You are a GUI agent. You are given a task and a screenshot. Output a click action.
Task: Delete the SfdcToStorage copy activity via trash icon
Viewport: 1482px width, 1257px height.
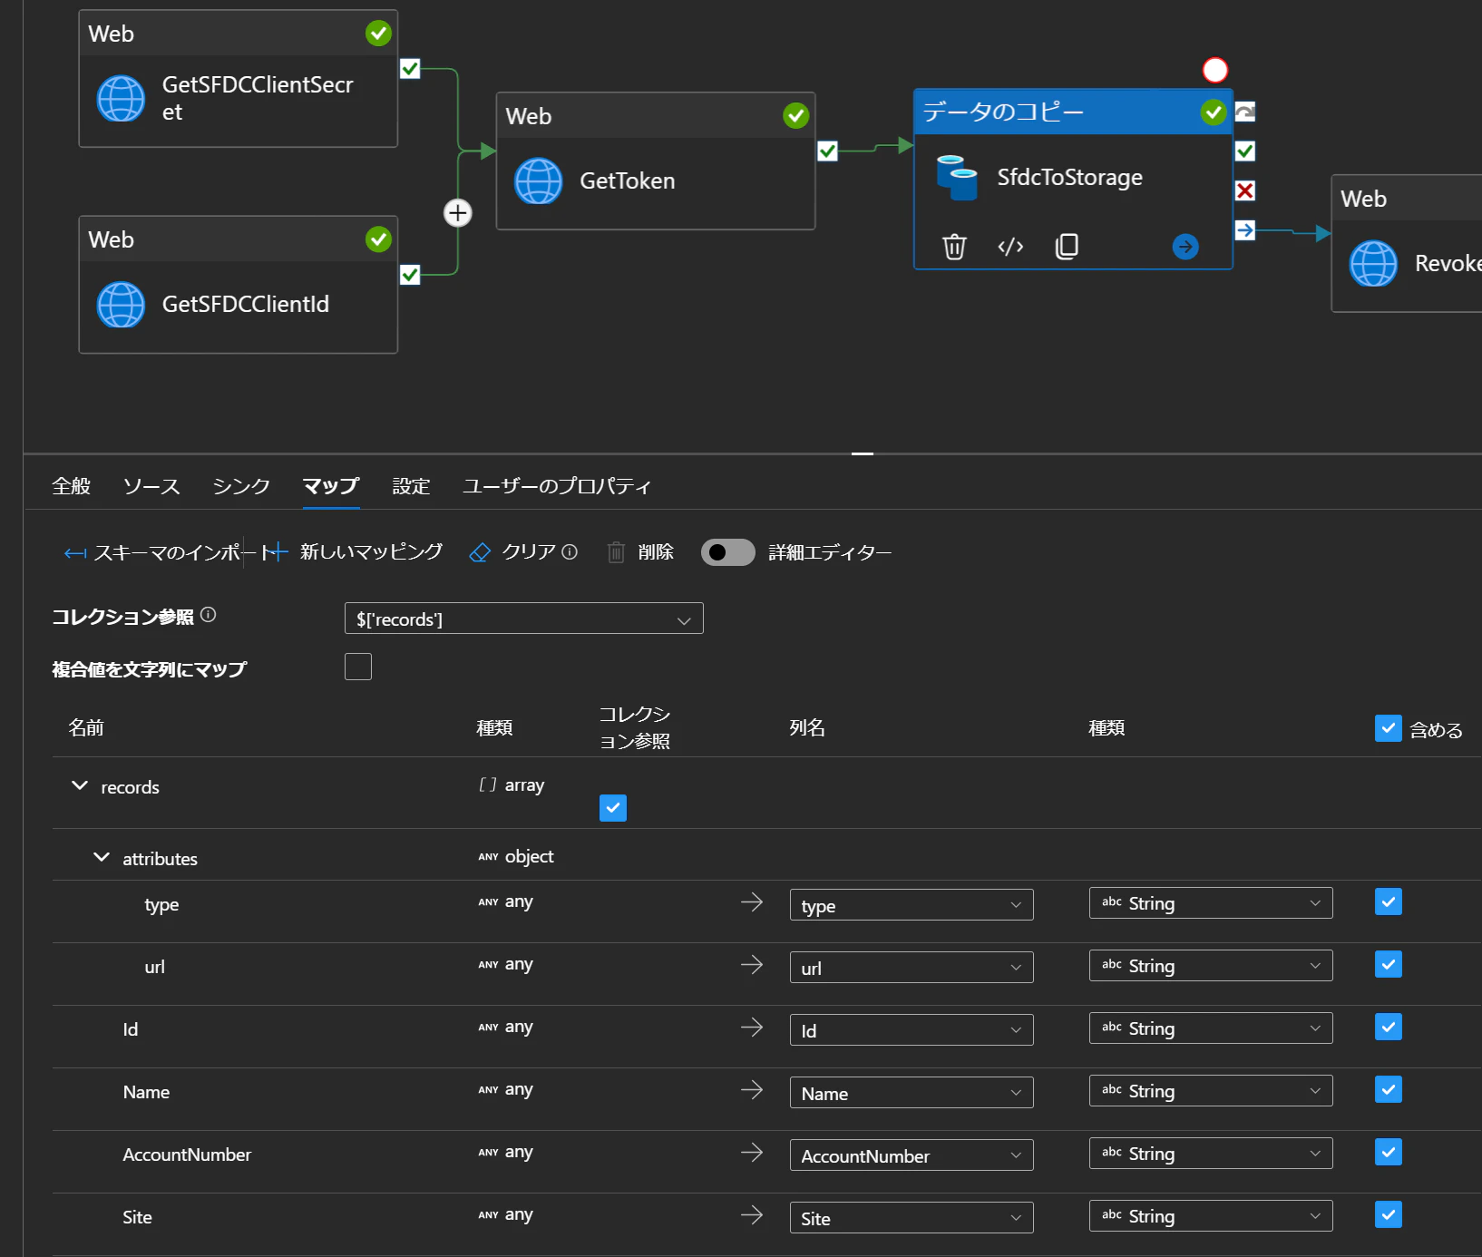[954, 247]
